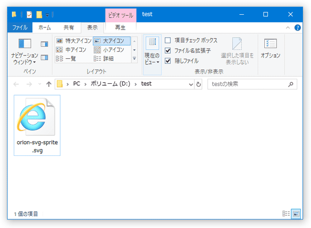This screenshot has height=228, width=311.
Task: Click the forward navigation arrow
Action: pos(29,84)
